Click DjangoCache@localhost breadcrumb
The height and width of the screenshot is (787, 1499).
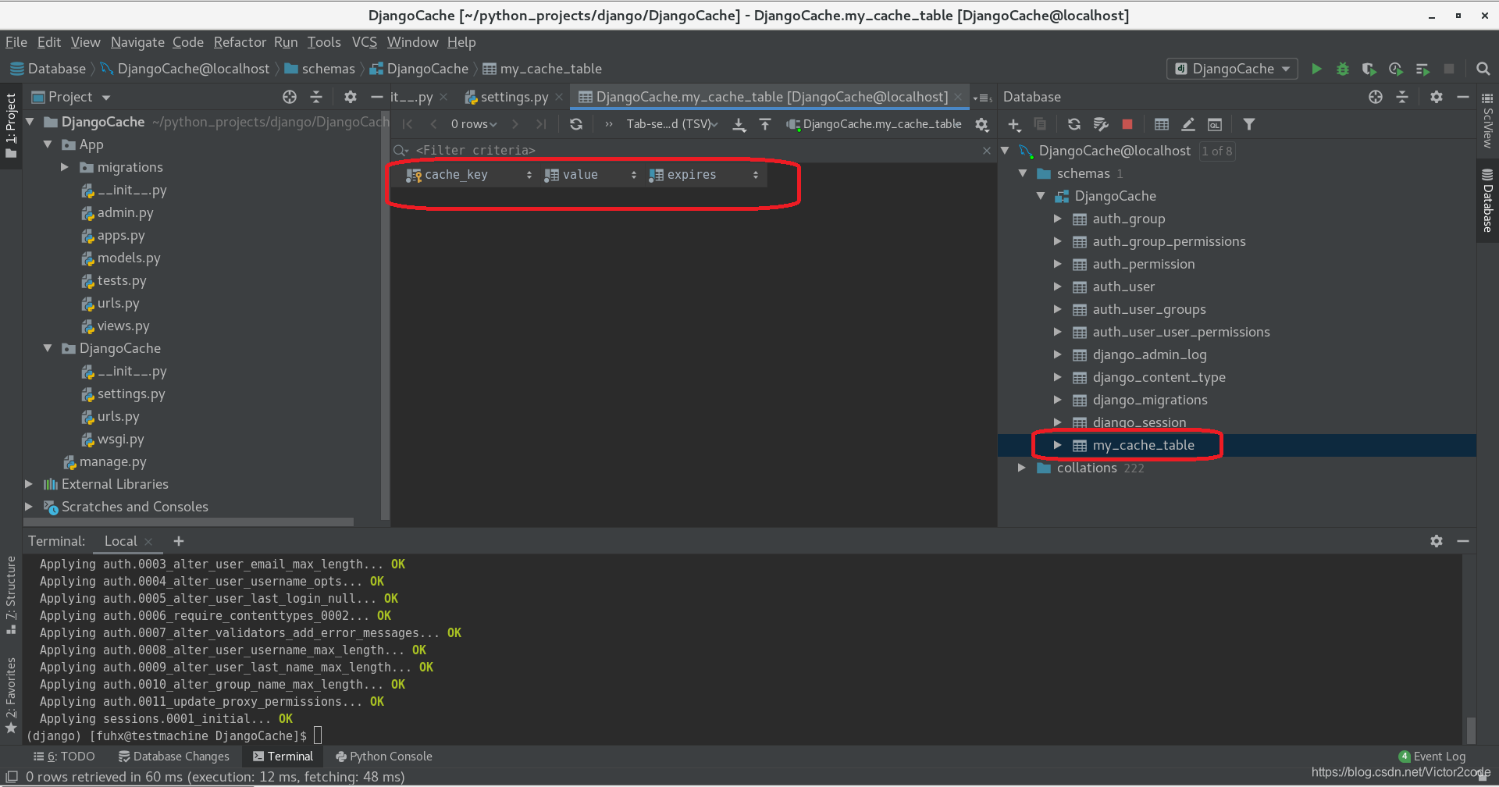click(185, 69)
